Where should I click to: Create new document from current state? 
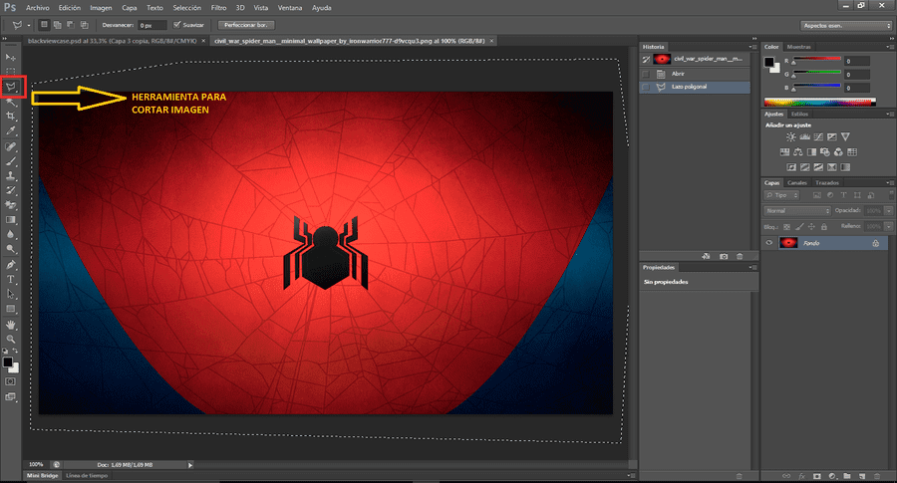707,257
